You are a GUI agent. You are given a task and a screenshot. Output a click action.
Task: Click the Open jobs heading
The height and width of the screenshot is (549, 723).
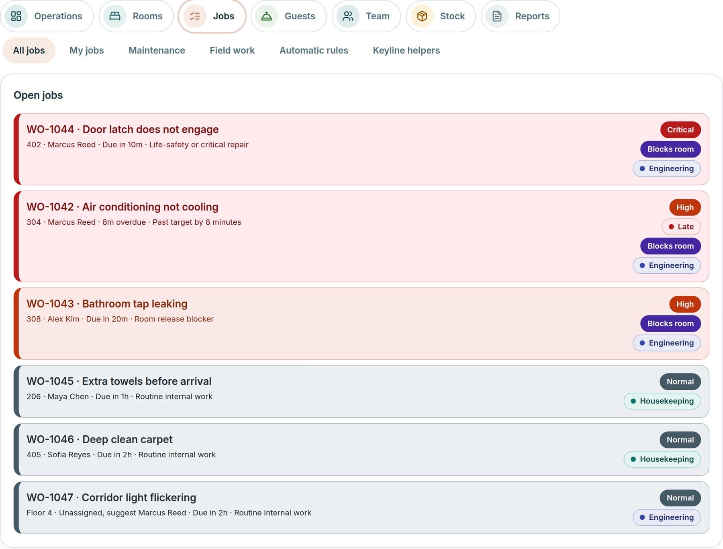pyautogui.click(x=38, y=95)
